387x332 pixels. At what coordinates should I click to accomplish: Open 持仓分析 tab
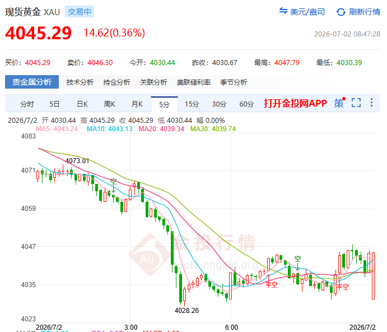(x=116, y=82)
